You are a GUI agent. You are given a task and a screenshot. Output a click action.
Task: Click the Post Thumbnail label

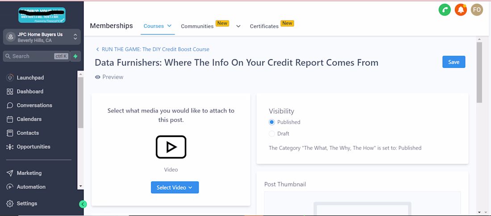point(285,184)
